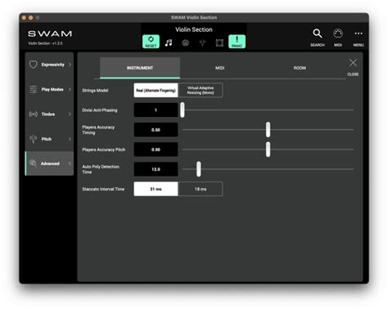Expand the Pitch section chevron
Viewport: 388px width, 309px height.
[70, 139]
